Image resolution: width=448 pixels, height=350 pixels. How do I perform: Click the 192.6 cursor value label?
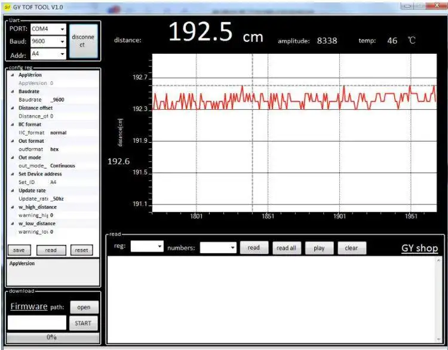click(x=118, y=162)
